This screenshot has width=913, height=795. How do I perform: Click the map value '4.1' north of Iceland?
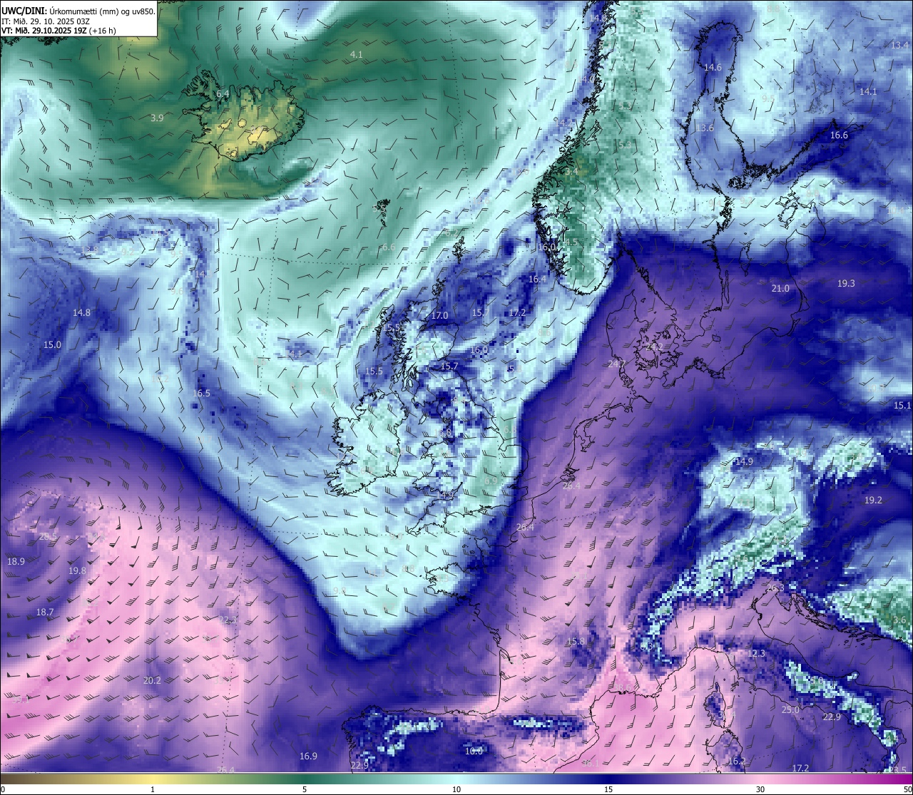[357, 54]
